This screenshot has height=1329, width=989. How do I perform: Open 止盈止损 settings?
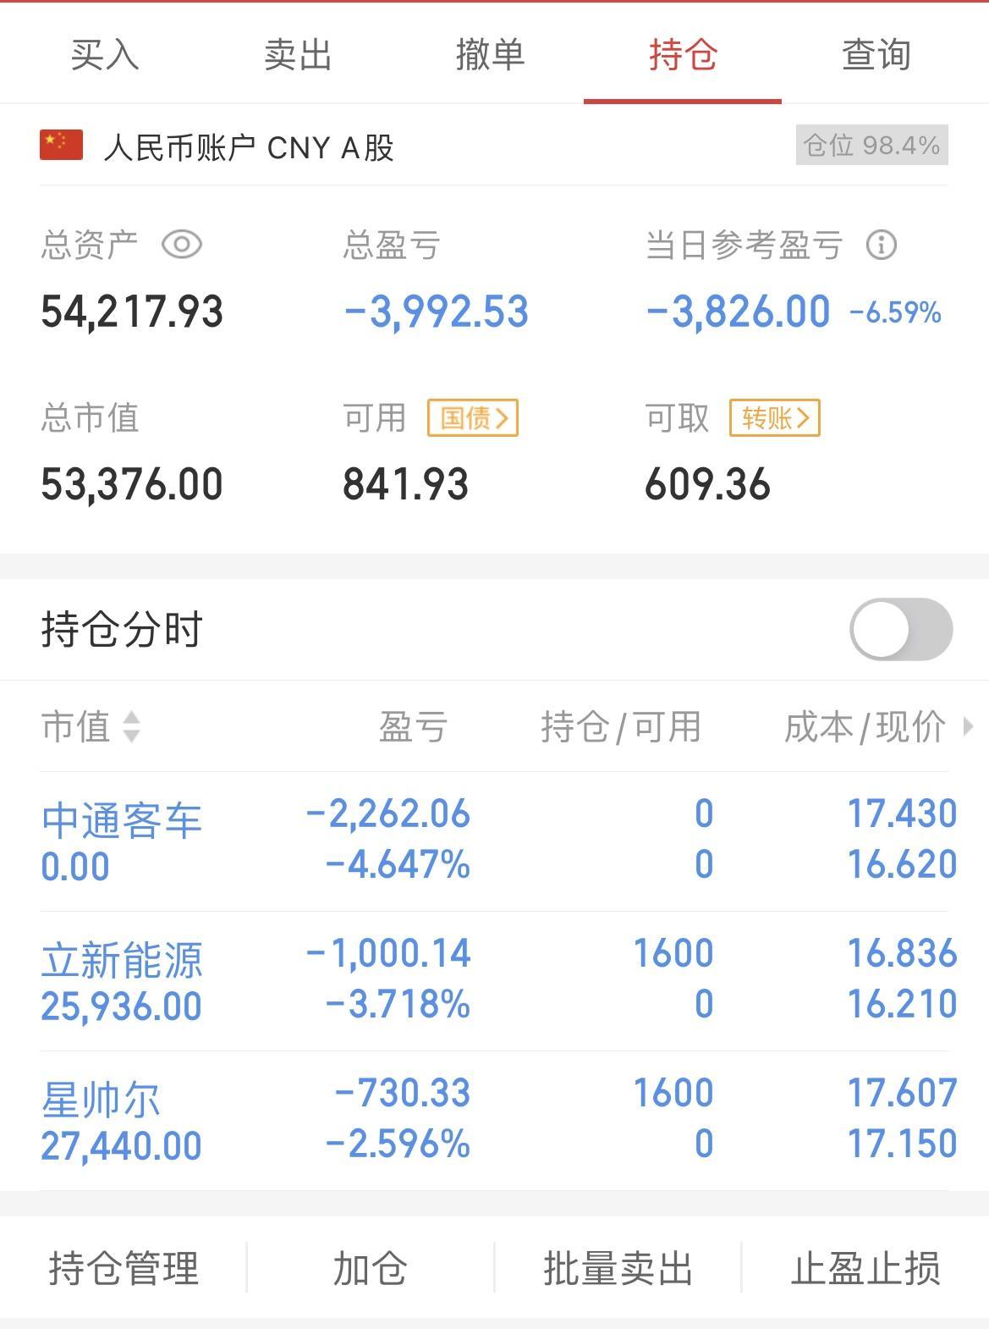click(x=865, y=1268)
